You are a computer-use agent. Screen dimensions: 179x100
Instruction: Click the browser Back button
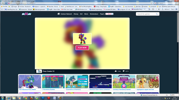coord(1,3)
